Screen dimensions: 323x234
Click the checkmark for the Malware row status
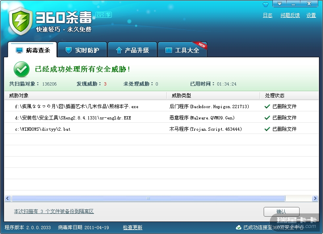[x=267, y=118]
